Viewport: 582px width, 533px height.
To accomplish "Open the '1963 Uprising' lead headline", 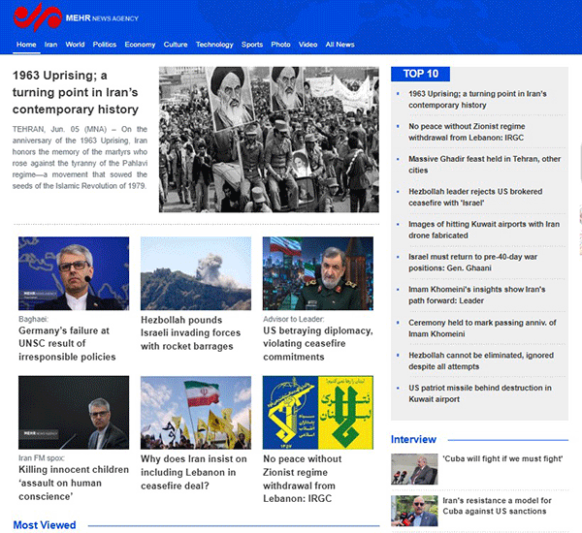I will point(76,92).
